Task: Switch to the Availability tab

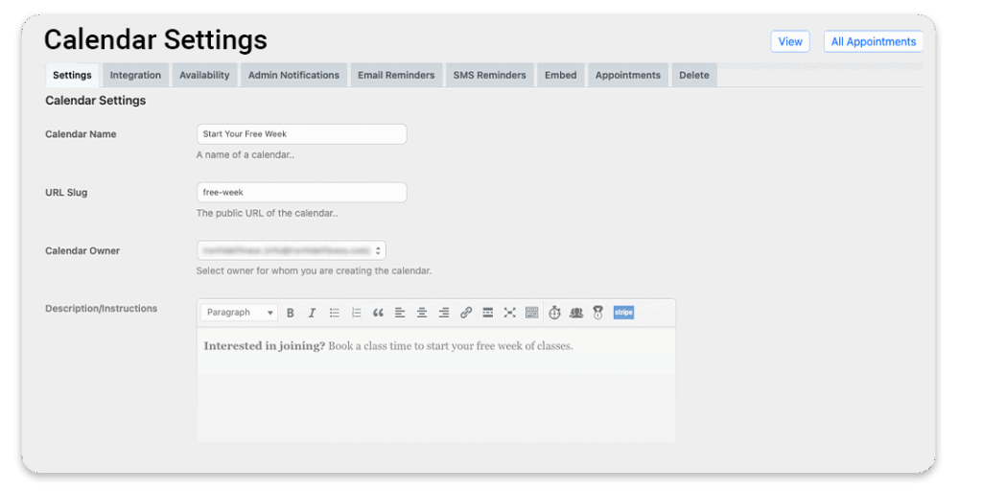Action: coord(204,75)
